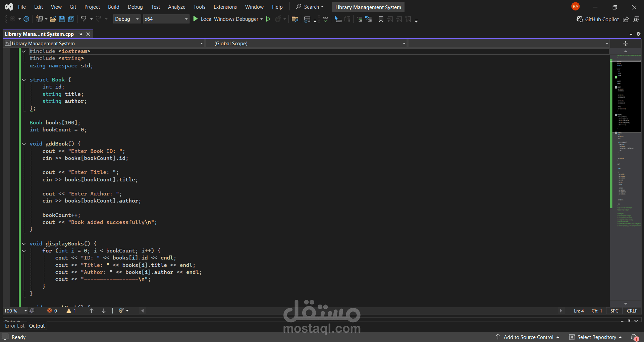The height and width of the screenshot is (342, 644).
Task: Pin the Library Management System.cpp tab
Action: [80, 34]
